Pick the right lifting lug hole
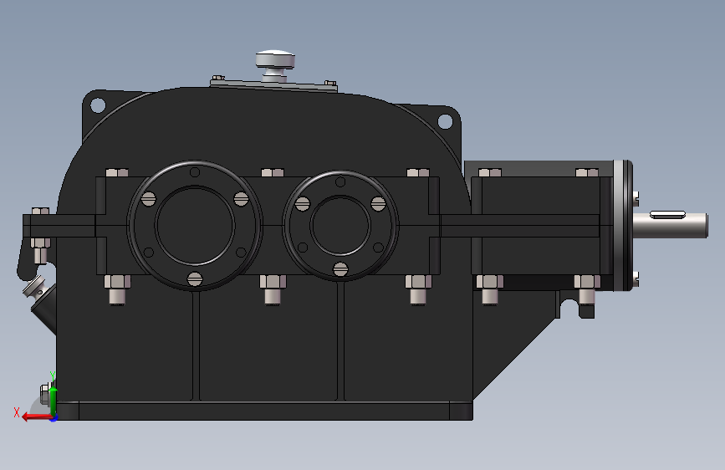 click(445, 121)
